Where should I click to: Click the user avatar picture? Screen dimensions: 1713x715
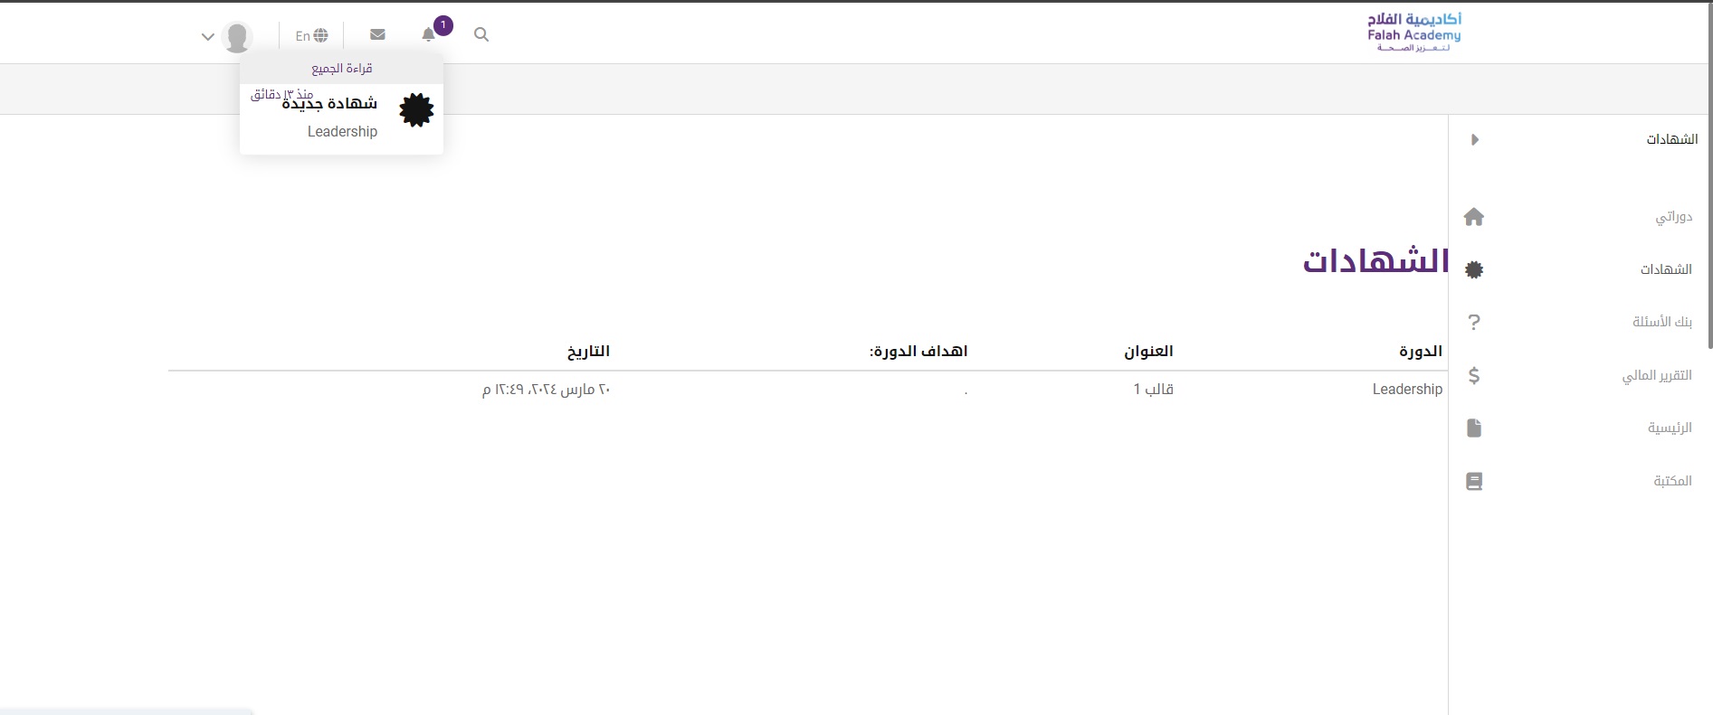(237, 36)
